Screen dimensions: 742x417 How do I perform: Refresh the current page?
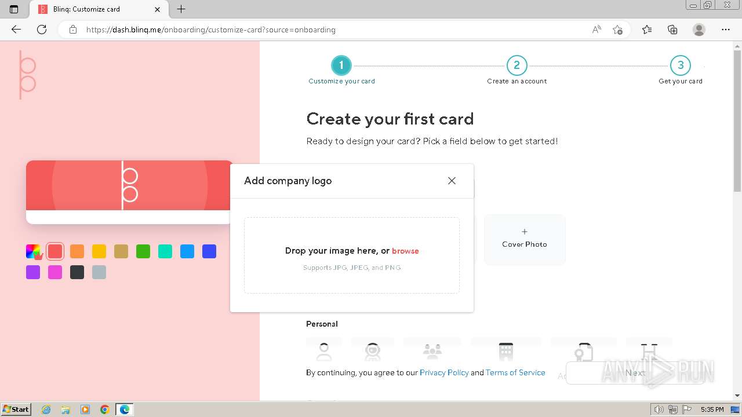tap(42, 30)
